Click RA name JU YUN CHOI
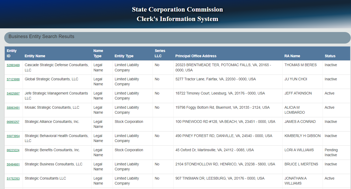This screenshot has height=189, width=351. coord(296,79)
